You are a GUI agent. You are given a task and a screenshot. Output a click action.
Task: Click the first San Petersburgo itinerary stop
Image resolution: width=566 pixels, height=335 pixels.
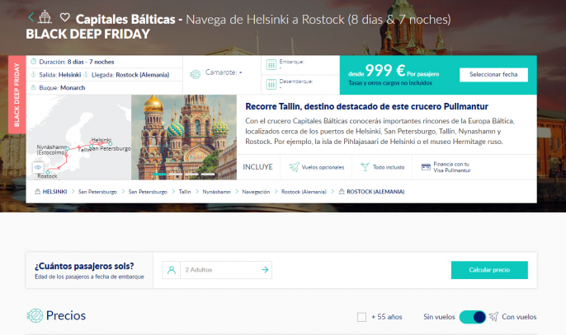(97, 192)
